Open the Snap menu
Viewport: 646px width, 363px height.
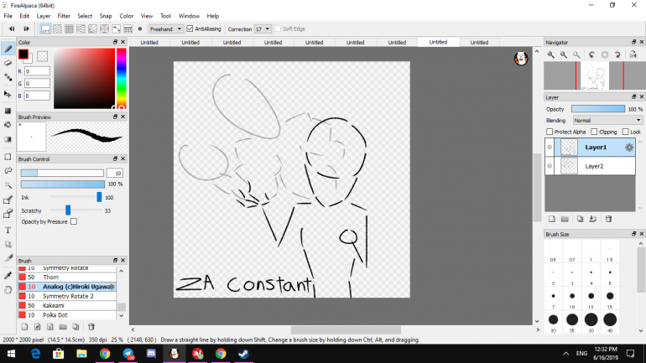coord(106,16)
